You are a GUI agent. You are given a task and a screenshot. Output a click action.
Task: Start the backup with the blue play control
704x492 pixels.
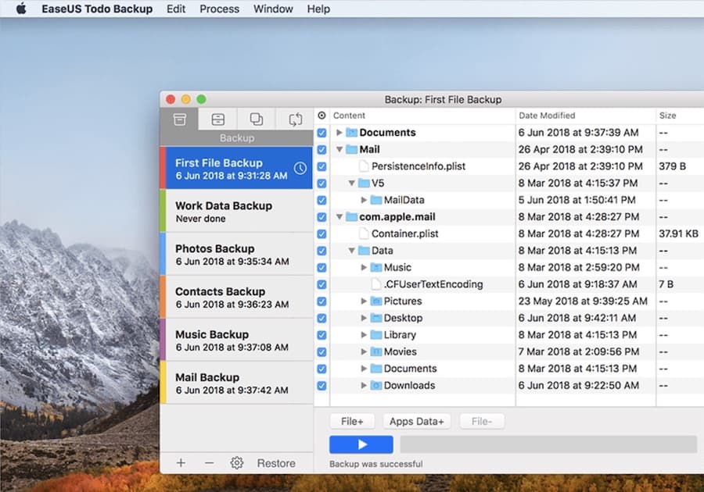(361, 444)
